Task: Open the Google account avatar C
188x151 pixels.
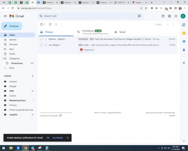Action: 183,16
